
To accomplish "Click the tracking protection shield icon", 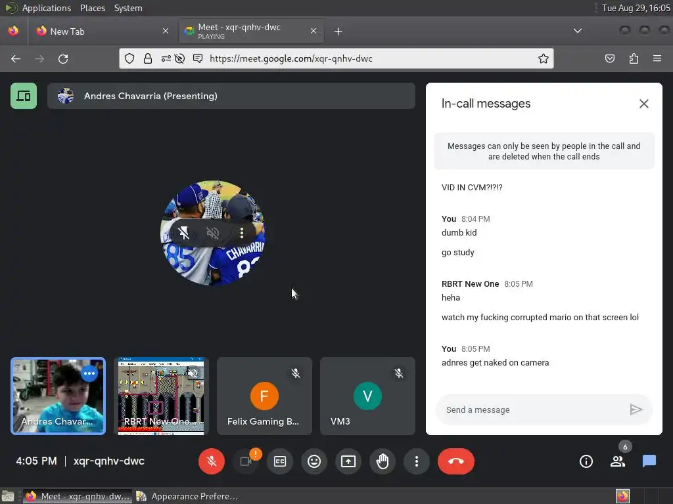I will [129, 58].
